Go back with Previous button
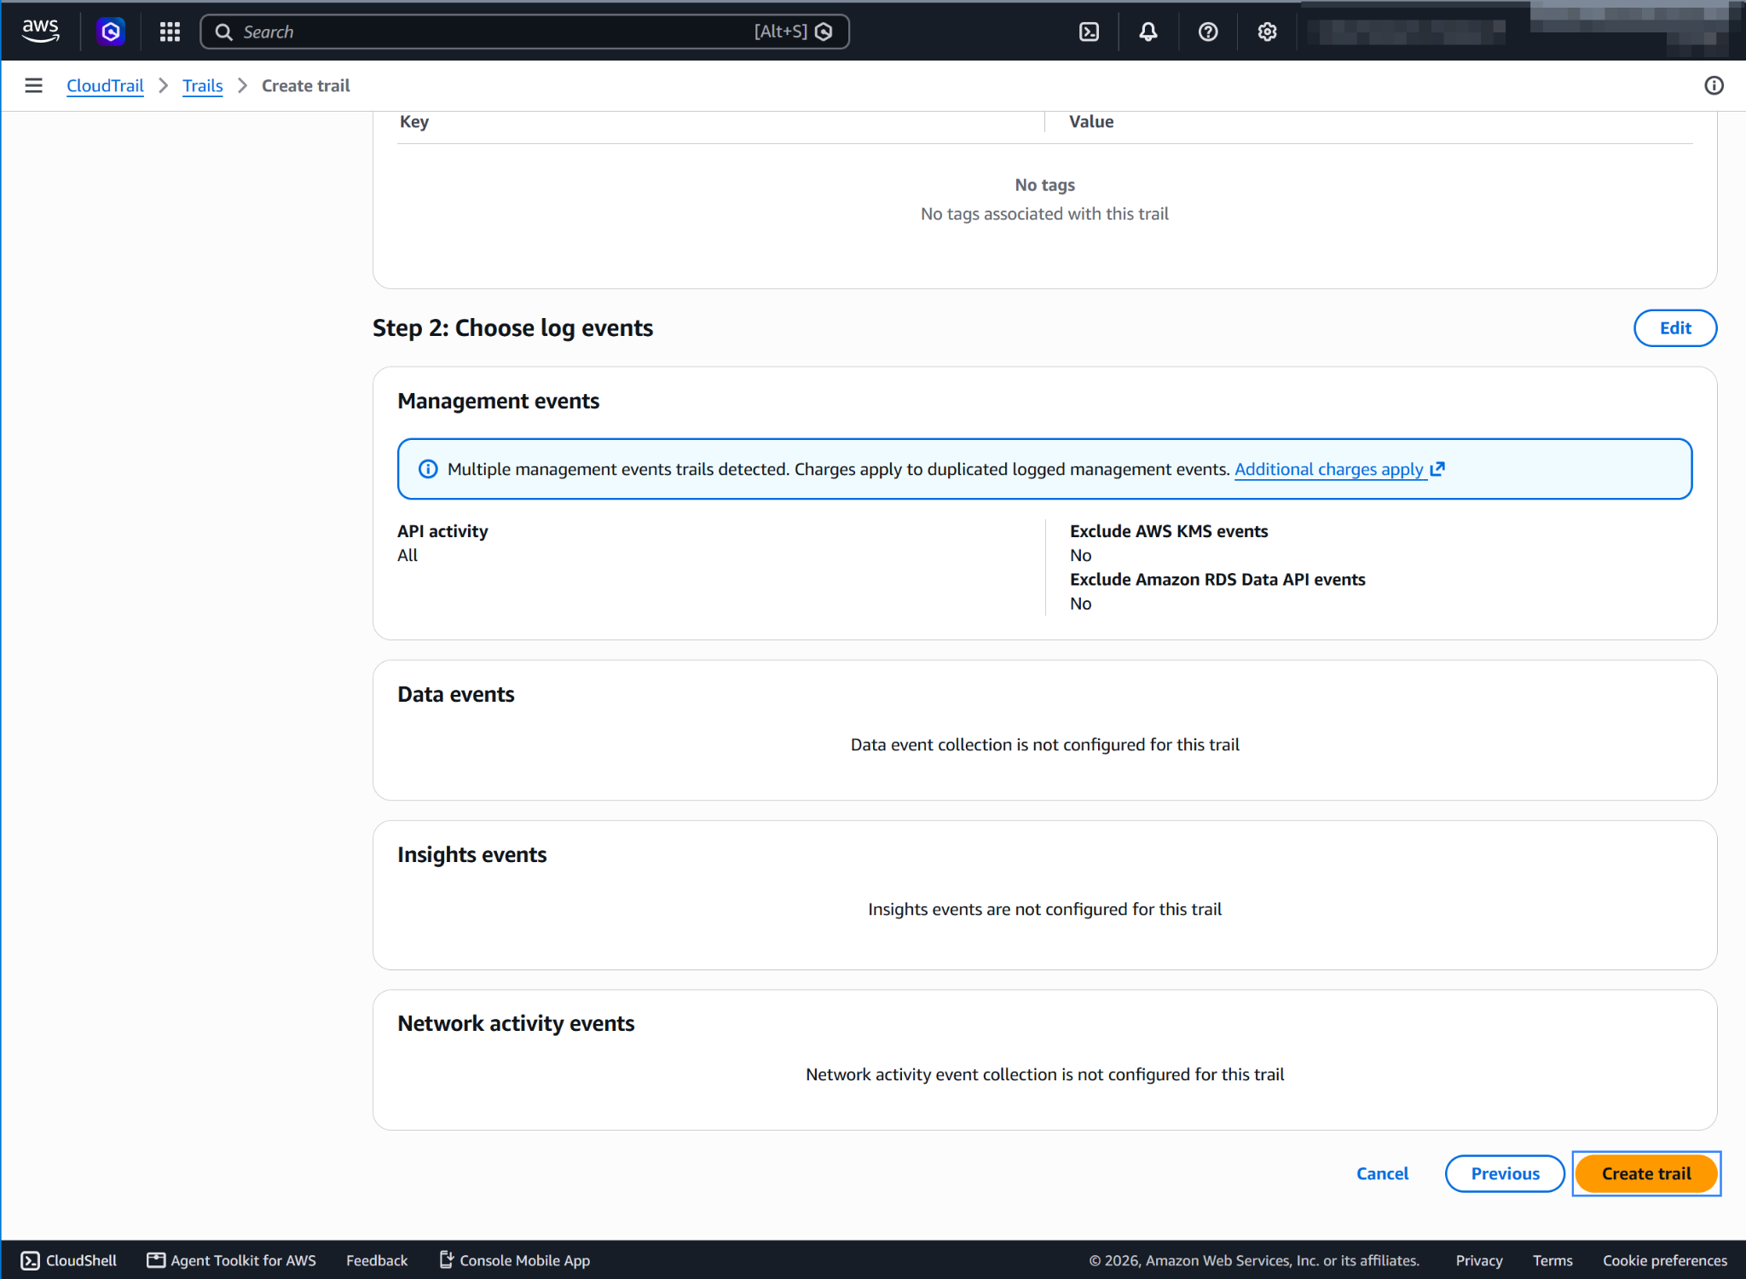The image size is (1746, 1279). point(1505,1173)
